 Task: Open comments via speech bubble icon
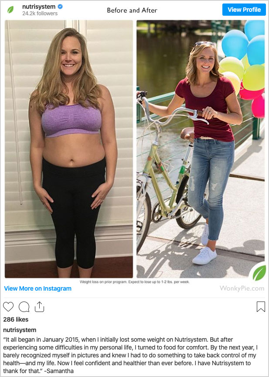click(x=24, y=307)
